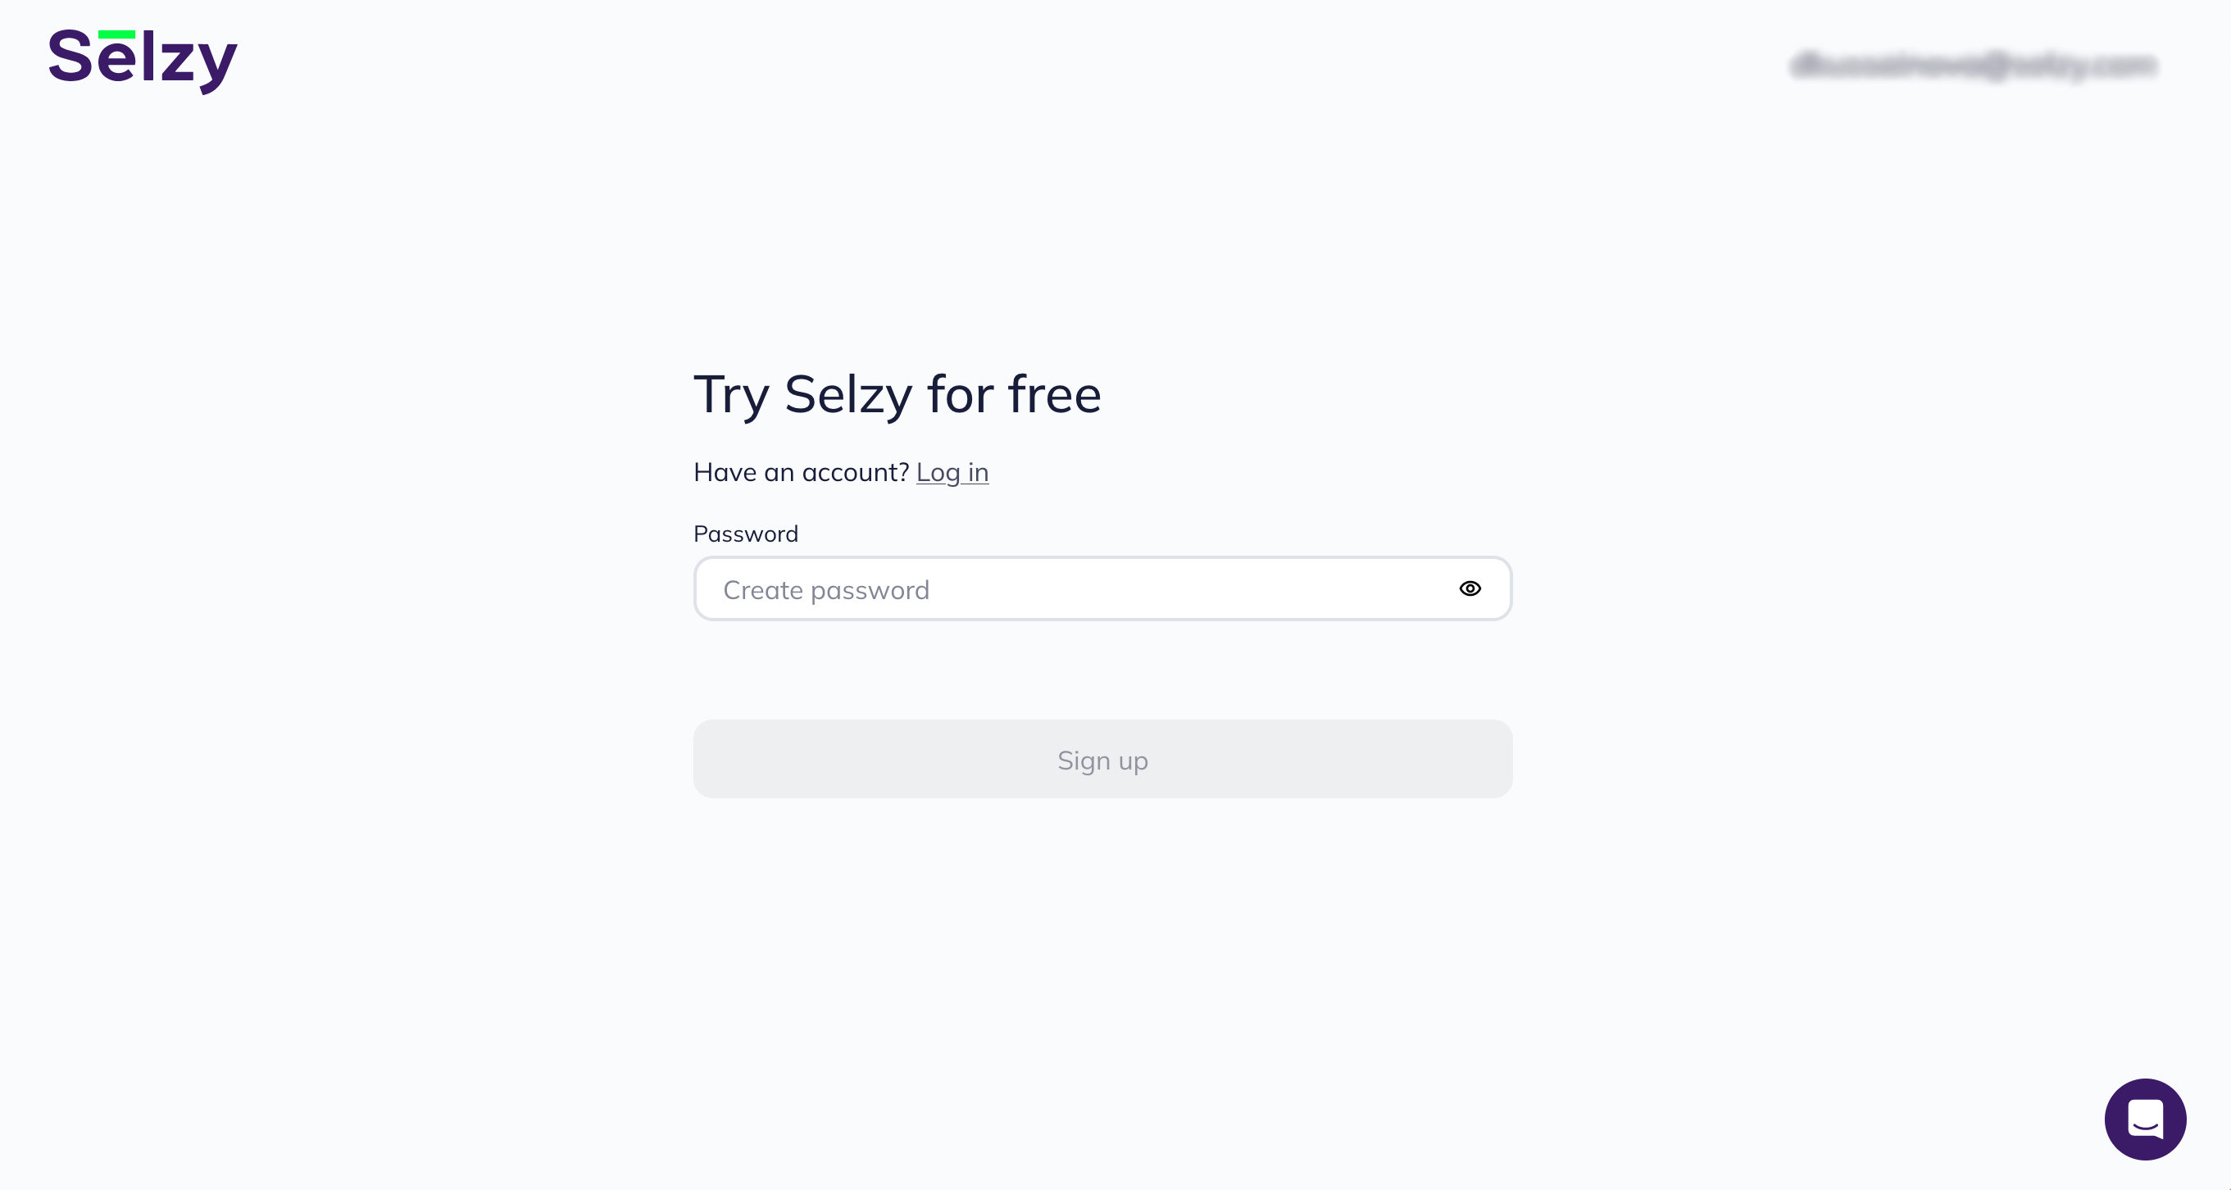Focus the Create password input field

point(1102,588)
